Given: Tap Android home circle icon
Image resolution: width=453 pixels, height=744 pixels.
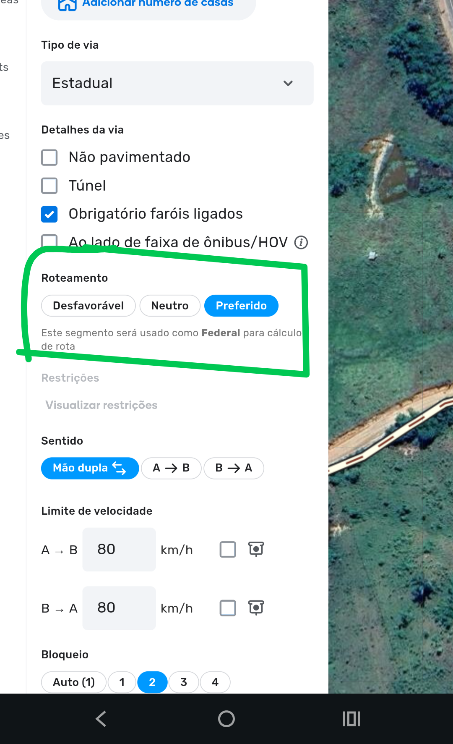Looking at the screenshot, I should 226,718.
